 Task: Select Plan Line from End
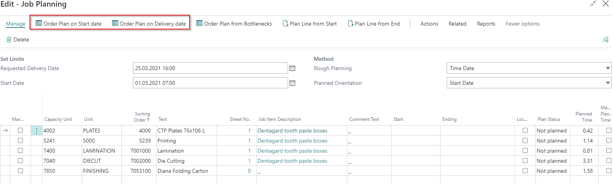click(x=374, y=24)
